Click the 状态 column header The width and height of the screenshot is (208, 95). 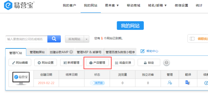(97, 74)
